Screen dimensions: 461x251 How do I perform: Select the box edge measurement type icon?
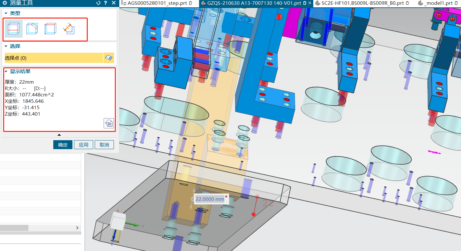pyautogui.click(x=50, y=29)
